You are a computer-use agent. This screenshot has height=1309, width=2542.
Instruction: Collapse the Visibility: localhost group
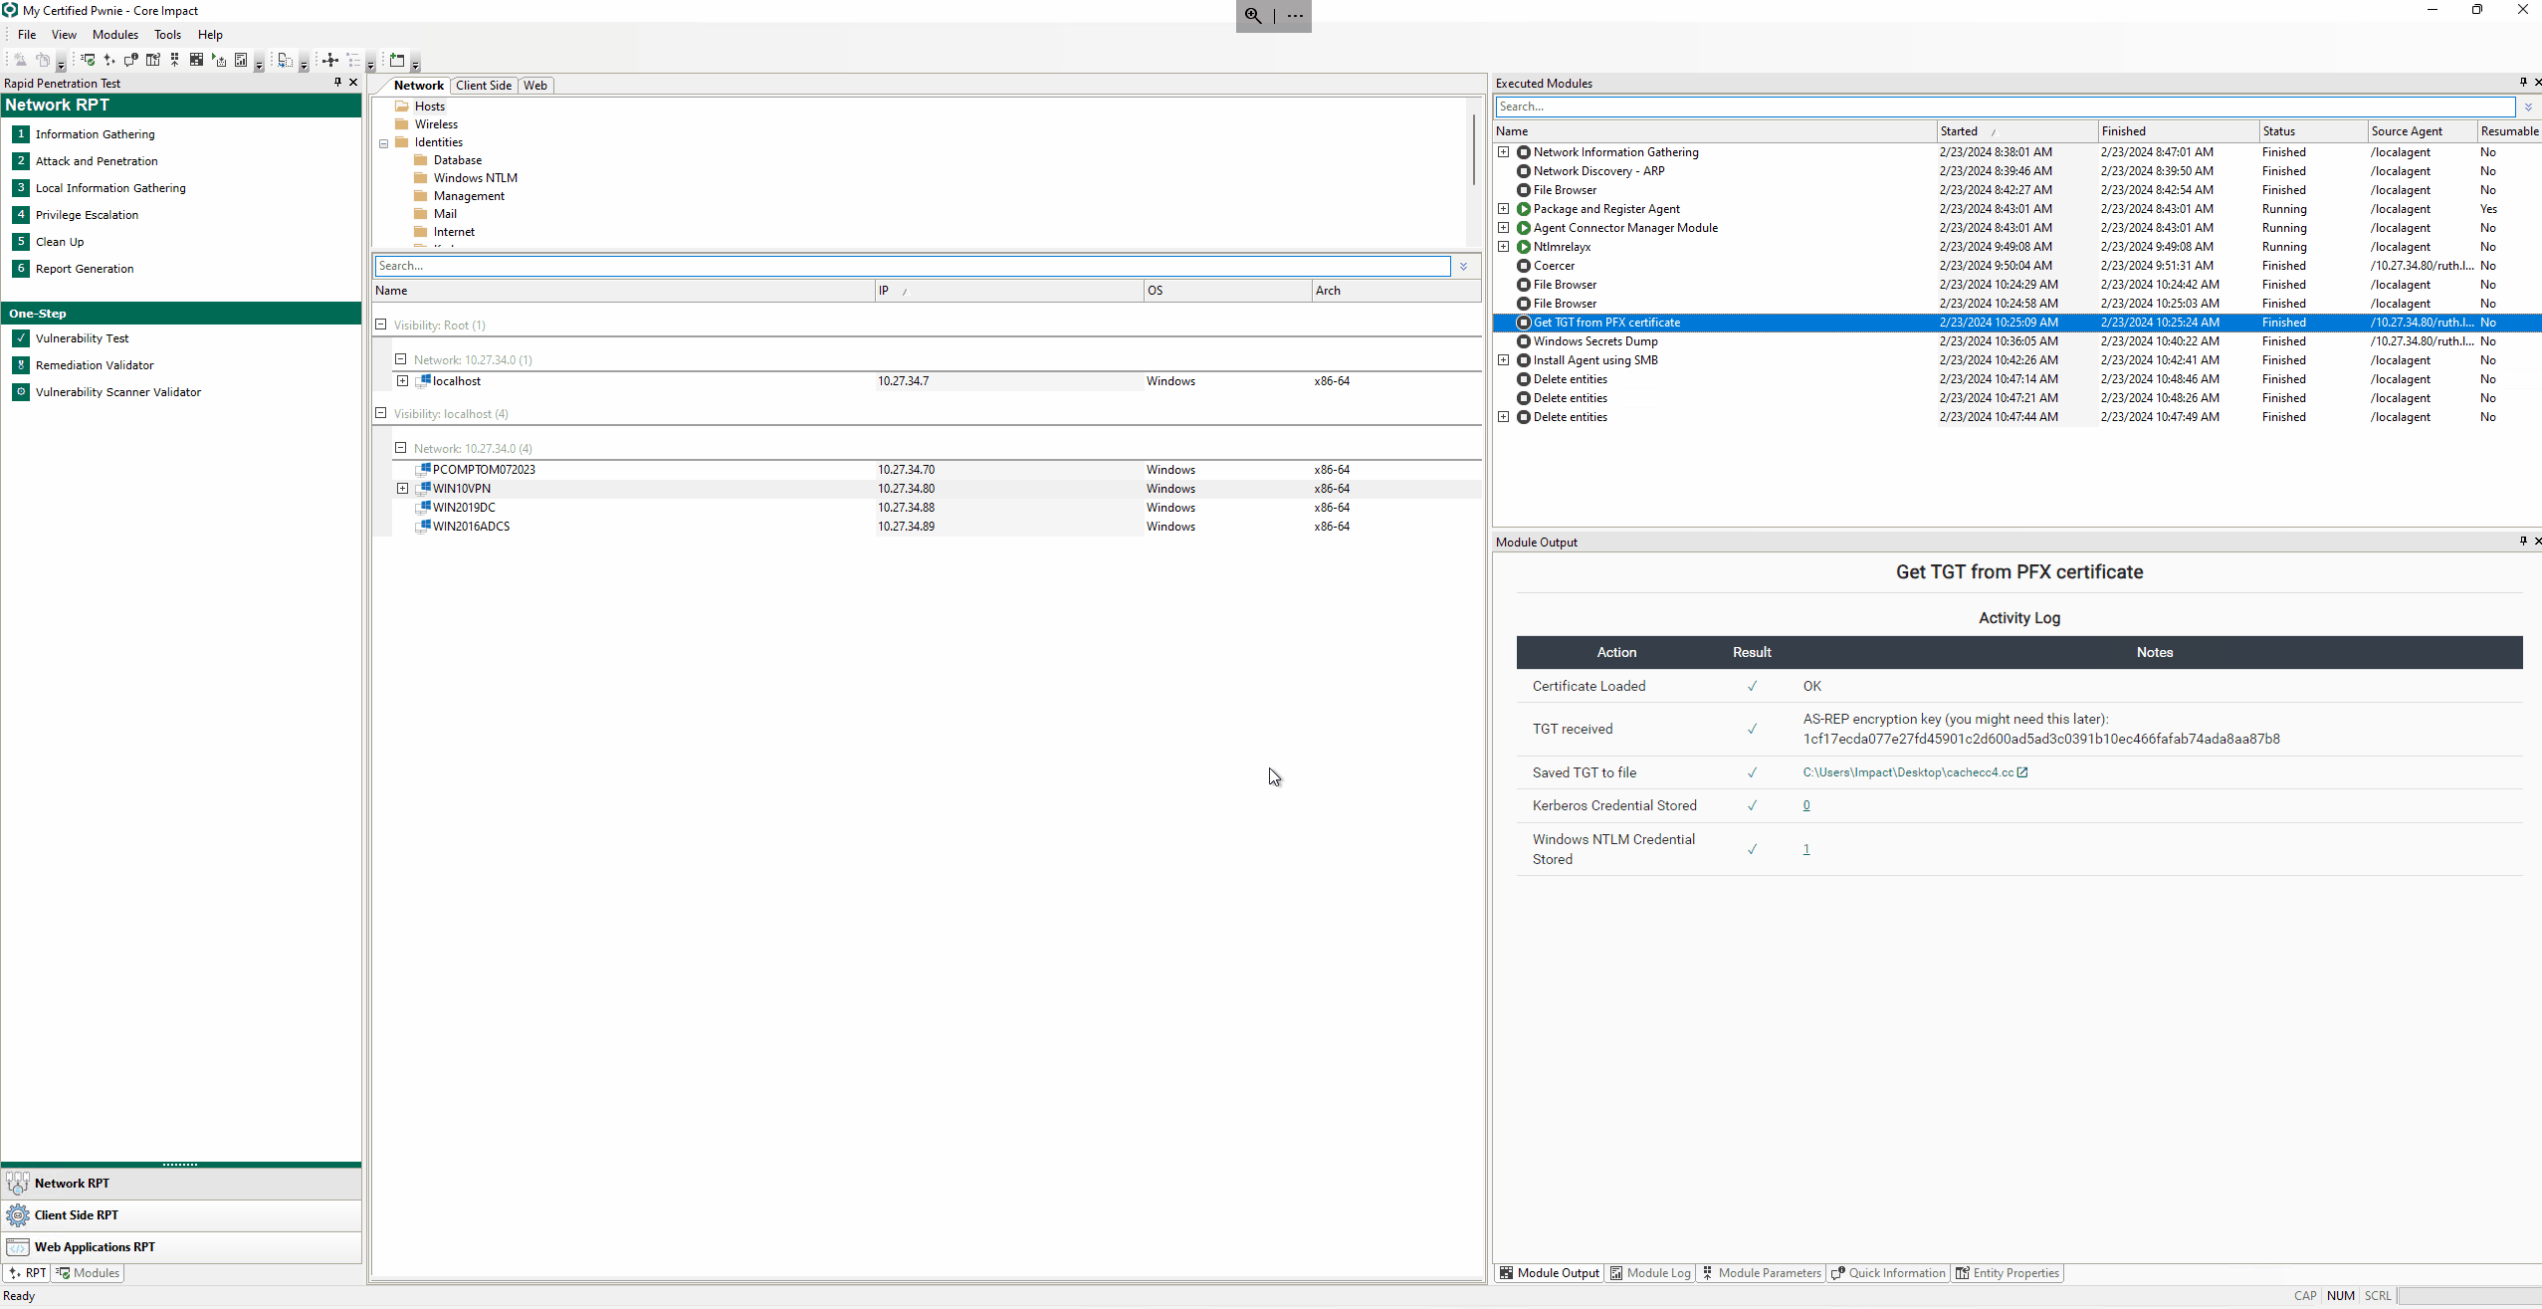click(381, 413)
